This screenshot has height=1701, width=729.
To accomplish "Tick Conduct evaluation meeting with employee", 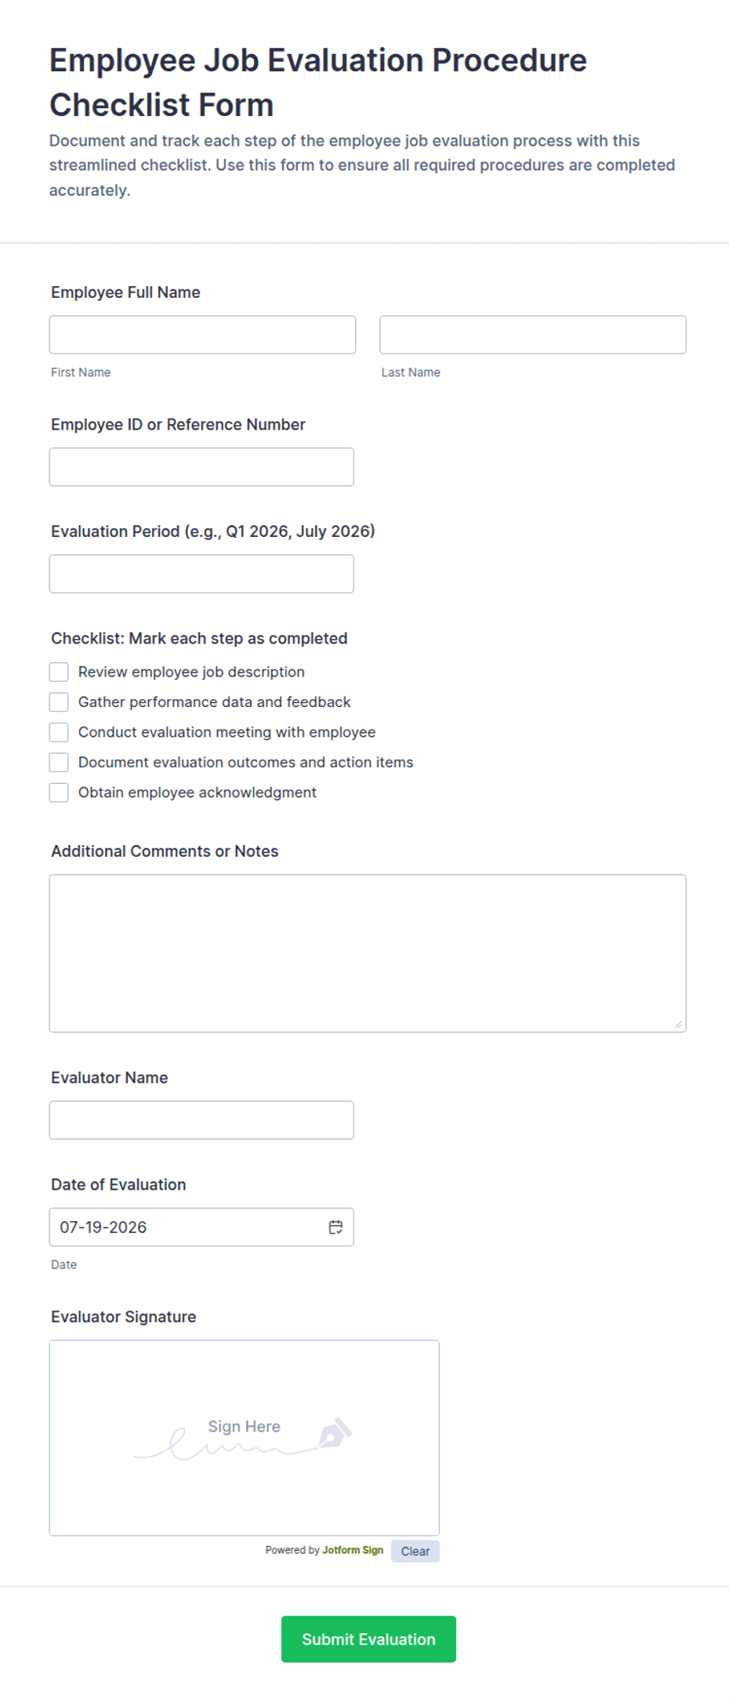I will [x=59, y=732].
